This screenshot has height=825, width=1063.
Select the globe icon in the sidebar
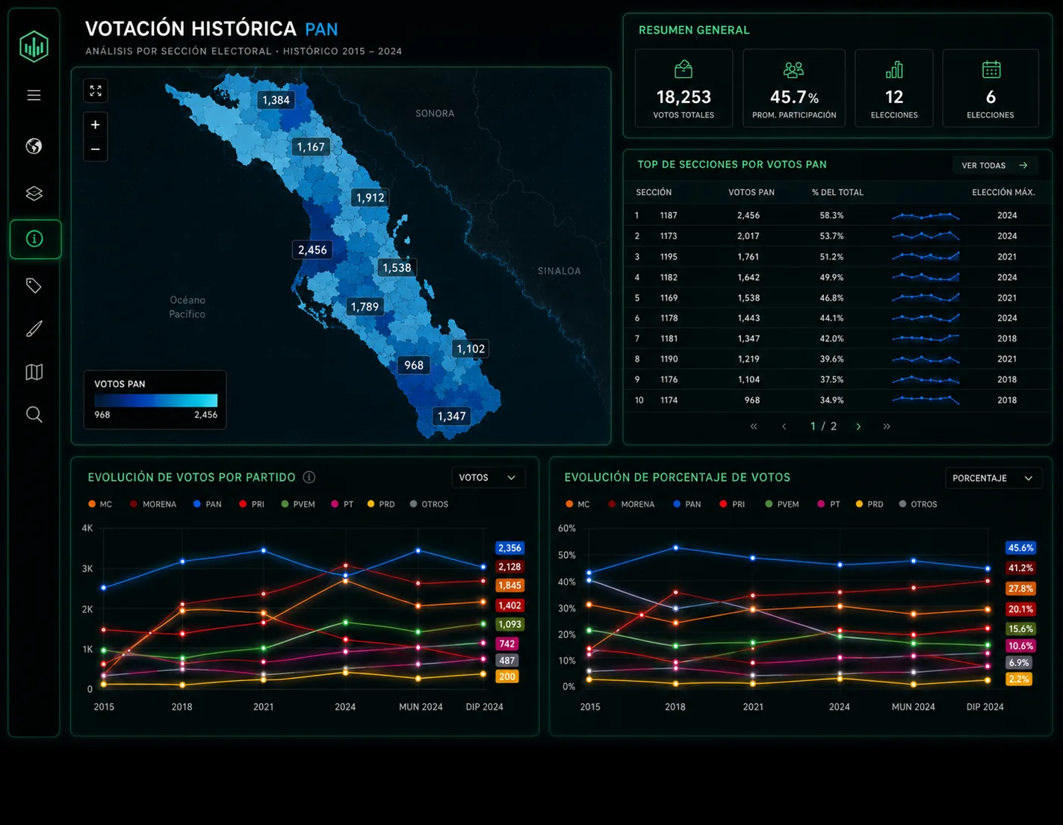[34, 146]
